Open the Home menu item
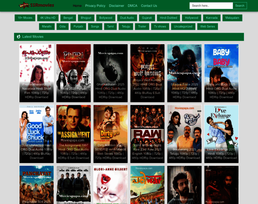The width and height of the screenshot is (258, 204). pos(77,6)
